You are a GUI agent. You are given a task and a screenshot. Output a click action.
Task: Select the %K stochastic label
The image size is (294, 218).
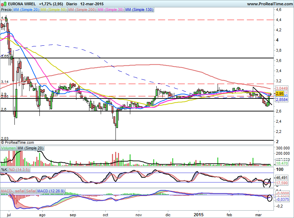click(4, 169)
